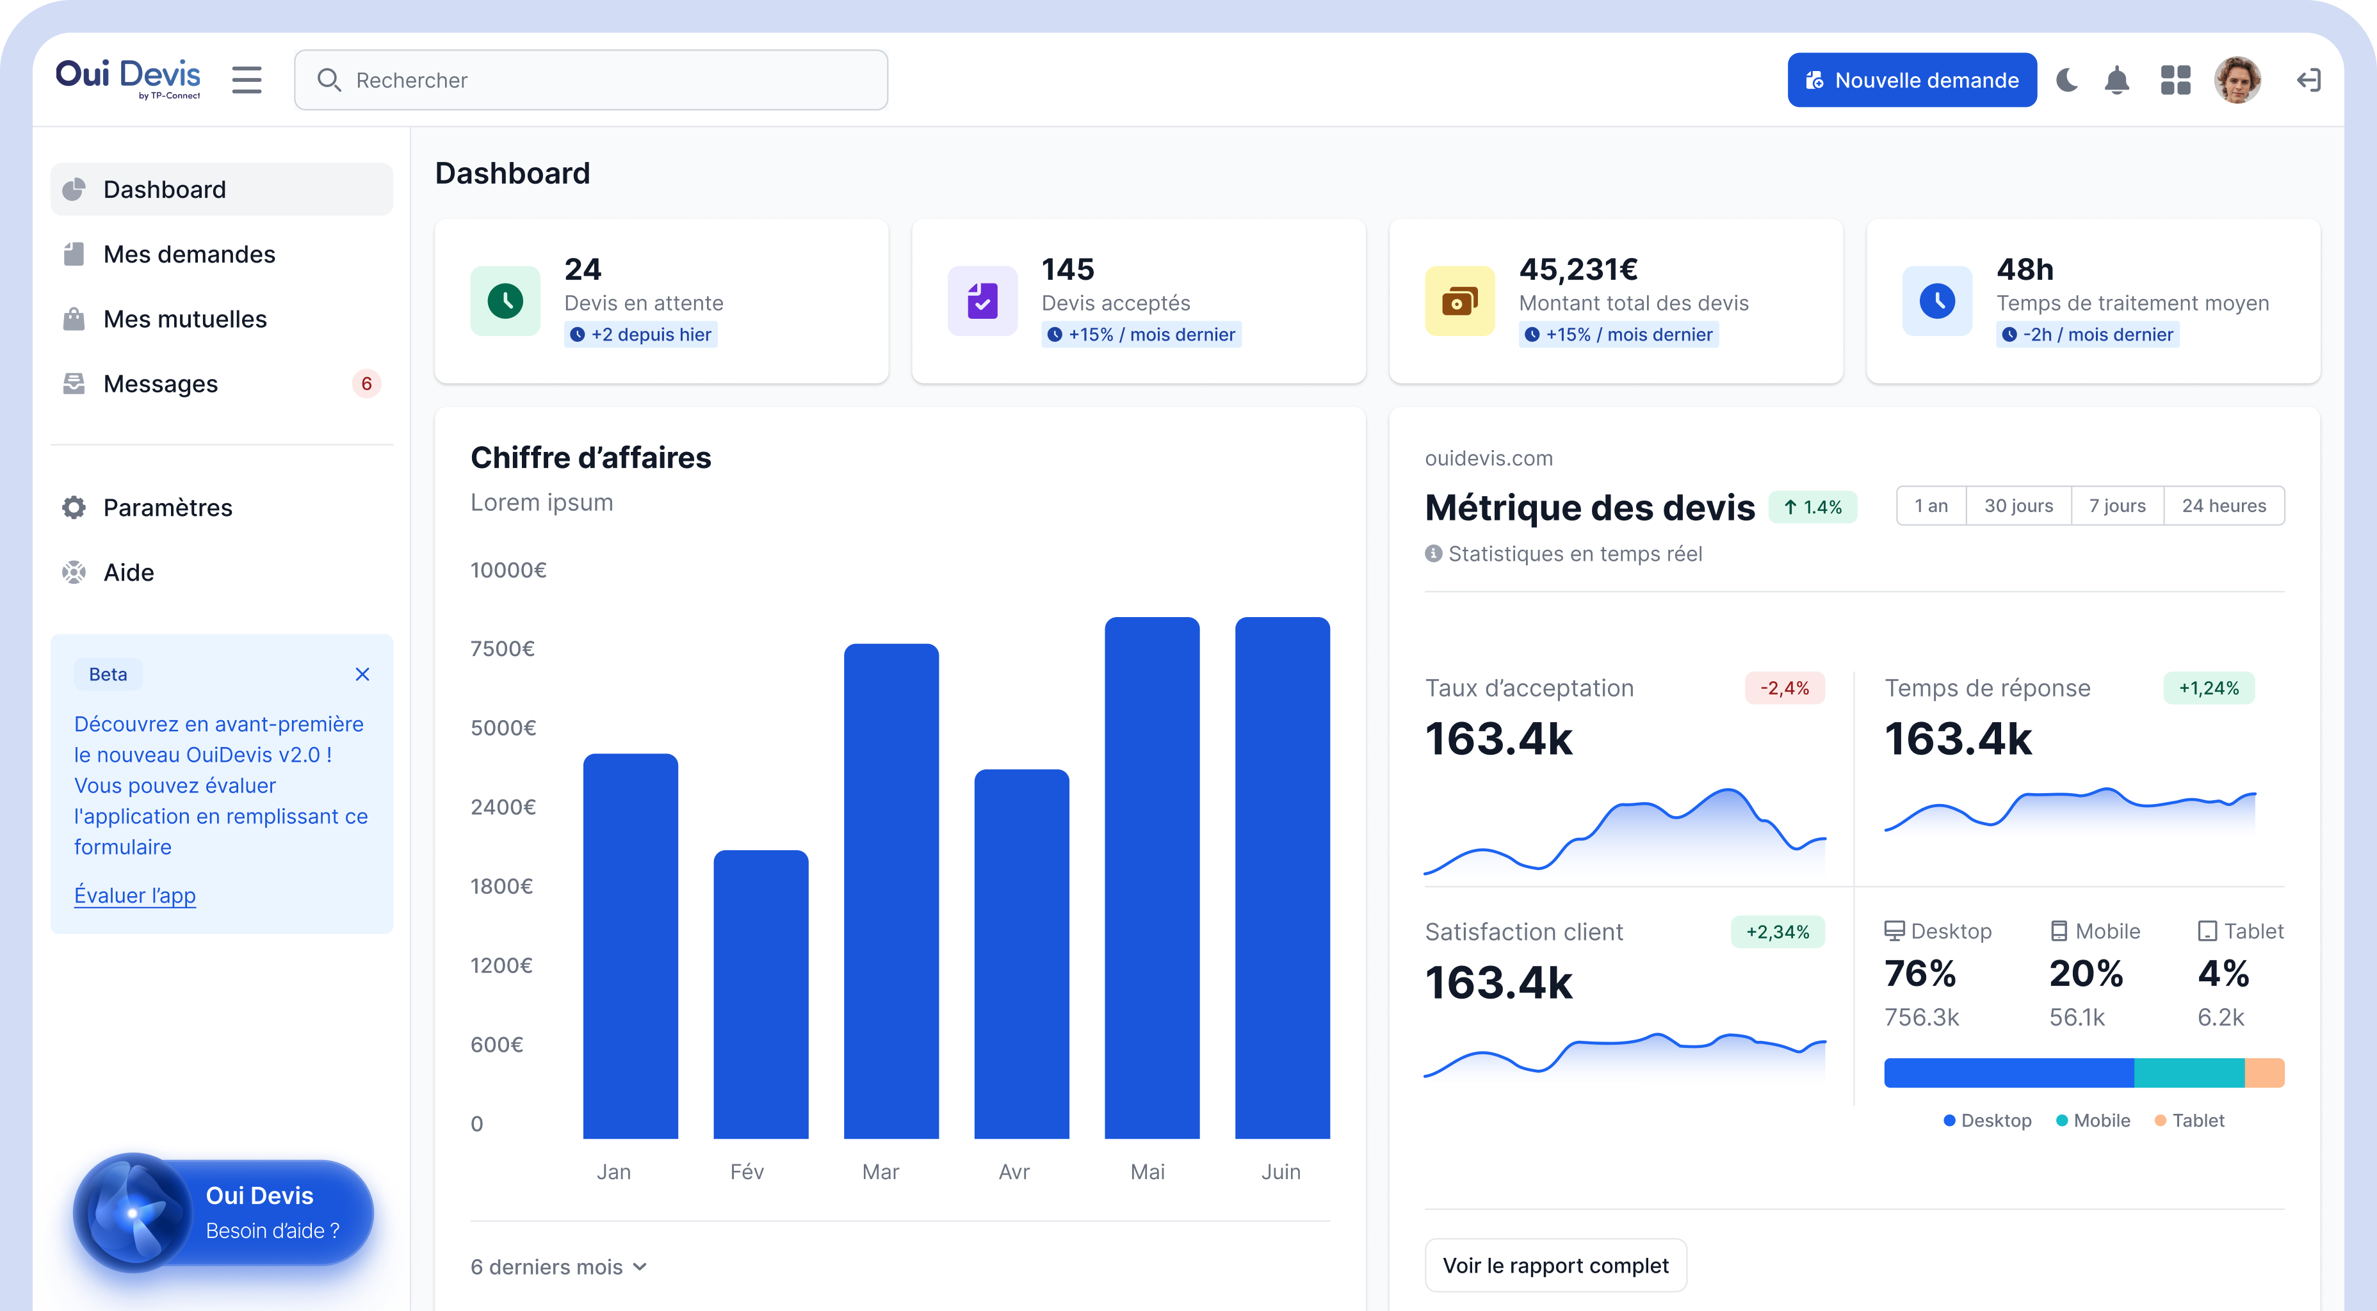2377x1311 pixels.
Task: Click the yellow Montant total wallet icon
Action: pyautogui.click(x=1459, y=301)
